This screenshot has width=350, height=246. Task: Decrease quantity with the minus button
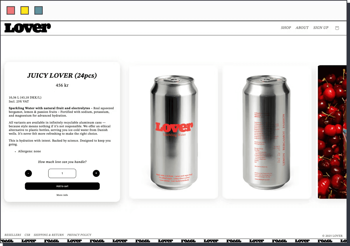click(x=28, y=173)
